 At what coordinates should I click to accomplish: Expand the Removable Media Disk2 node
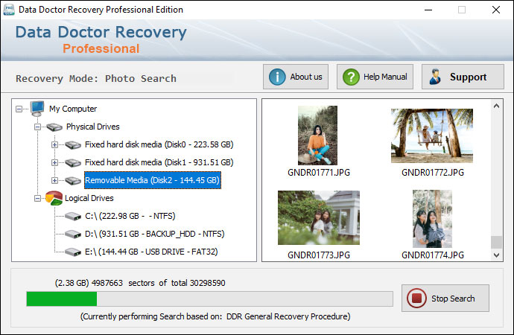click(x=55, y=180)
